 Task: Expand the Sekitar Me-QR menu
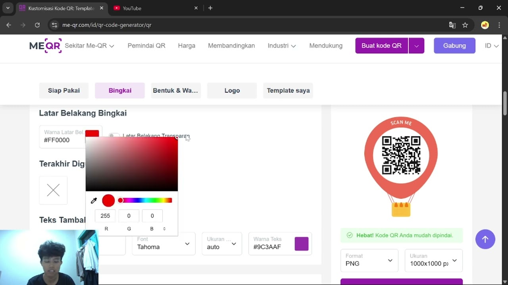click(90, 46)
